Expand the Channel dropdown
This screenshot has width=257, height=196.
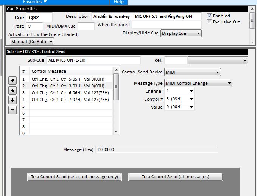click(x=179, y=91)
